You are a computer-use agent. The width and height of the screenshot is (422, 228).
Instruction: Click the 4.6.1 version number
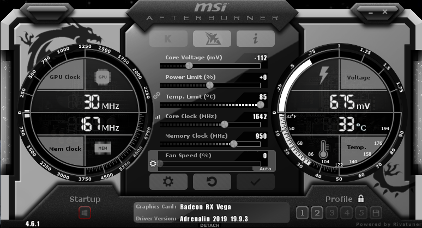click(x=33, y=224)
